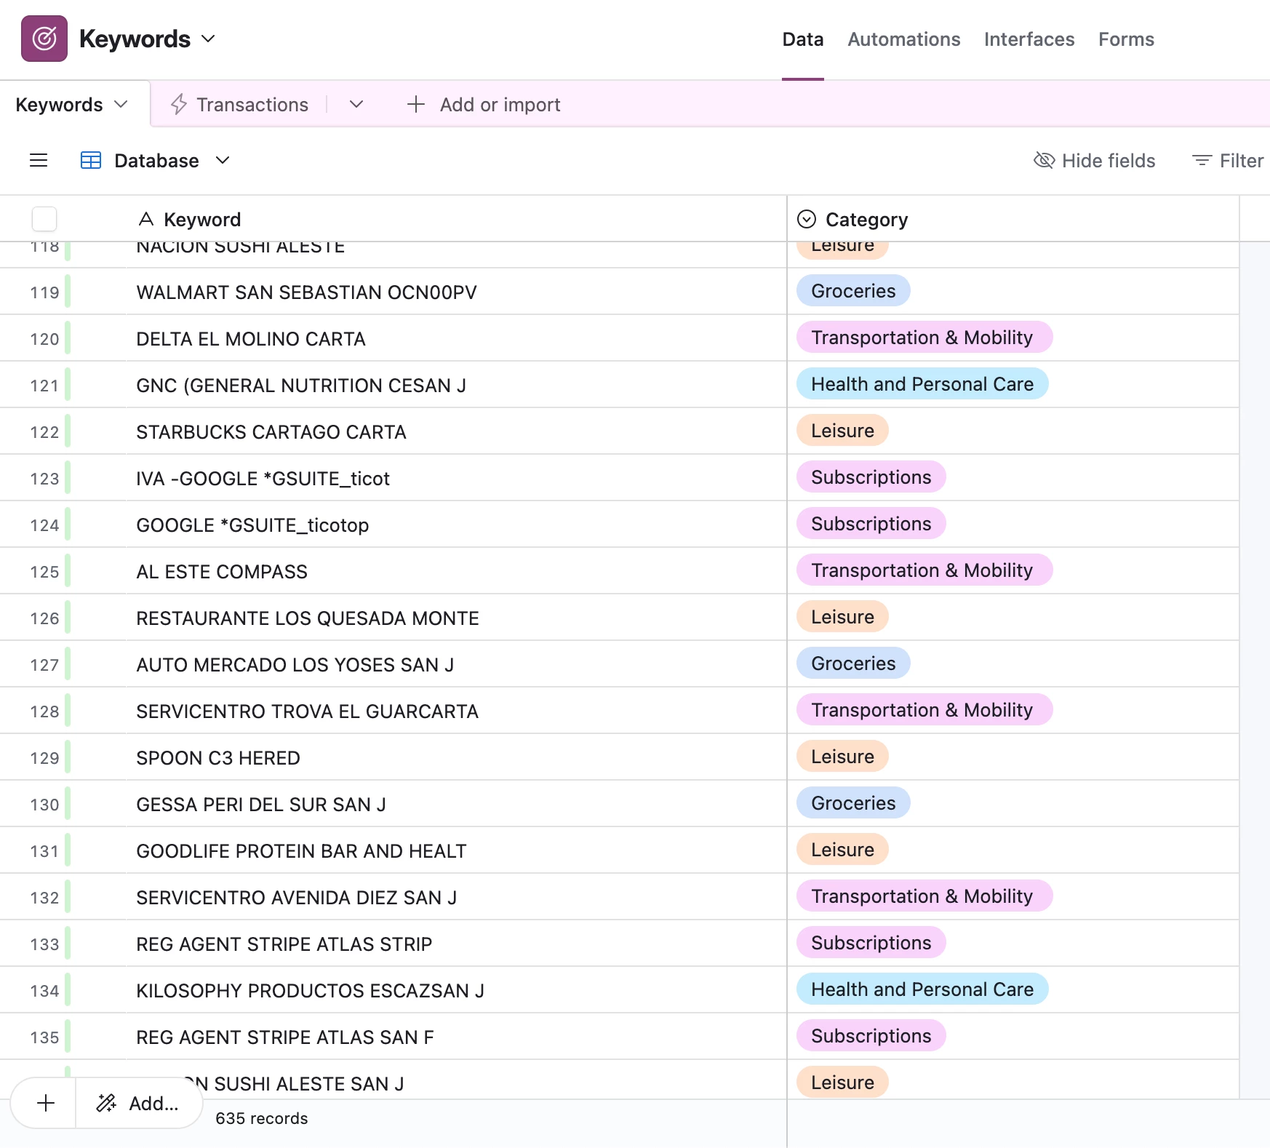Click the Groceries tag in row 119

tap(853, 291)
